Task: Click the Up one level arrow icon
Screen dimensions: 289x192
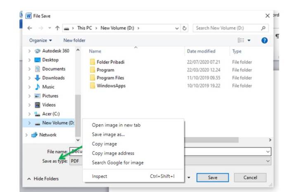Action: click(x=57, y=28)
